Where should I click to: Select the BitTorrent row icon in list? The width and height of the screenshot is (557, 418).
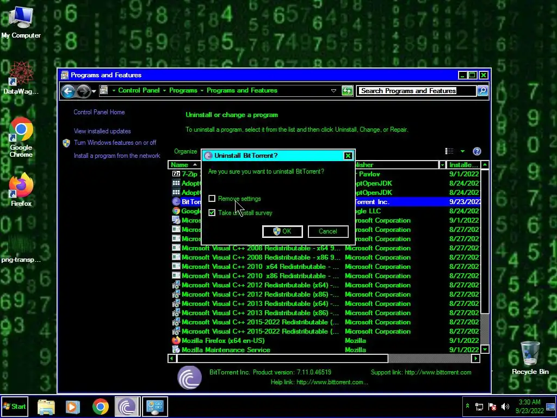(x=176, y=201)
